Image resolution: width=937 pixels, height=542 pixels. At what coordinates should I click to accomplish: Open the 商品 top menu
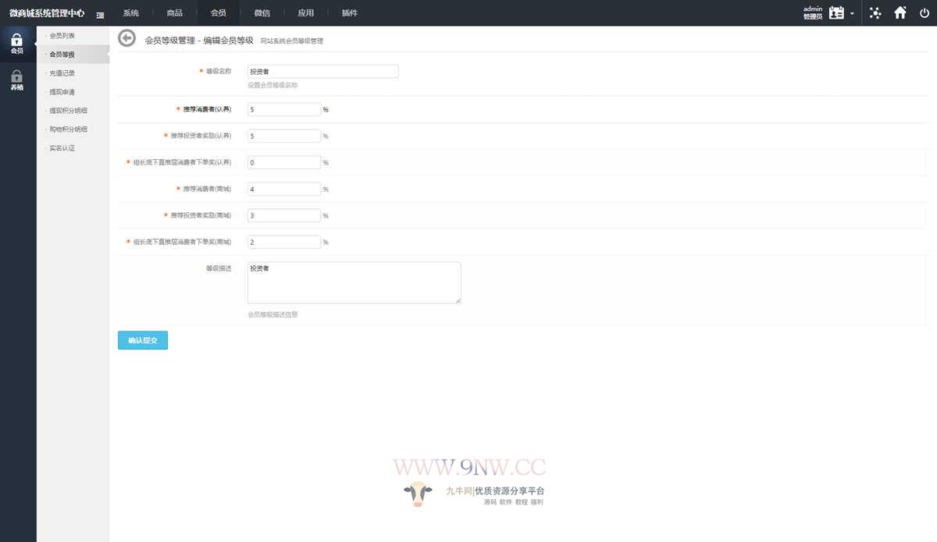tap(175, 13)
